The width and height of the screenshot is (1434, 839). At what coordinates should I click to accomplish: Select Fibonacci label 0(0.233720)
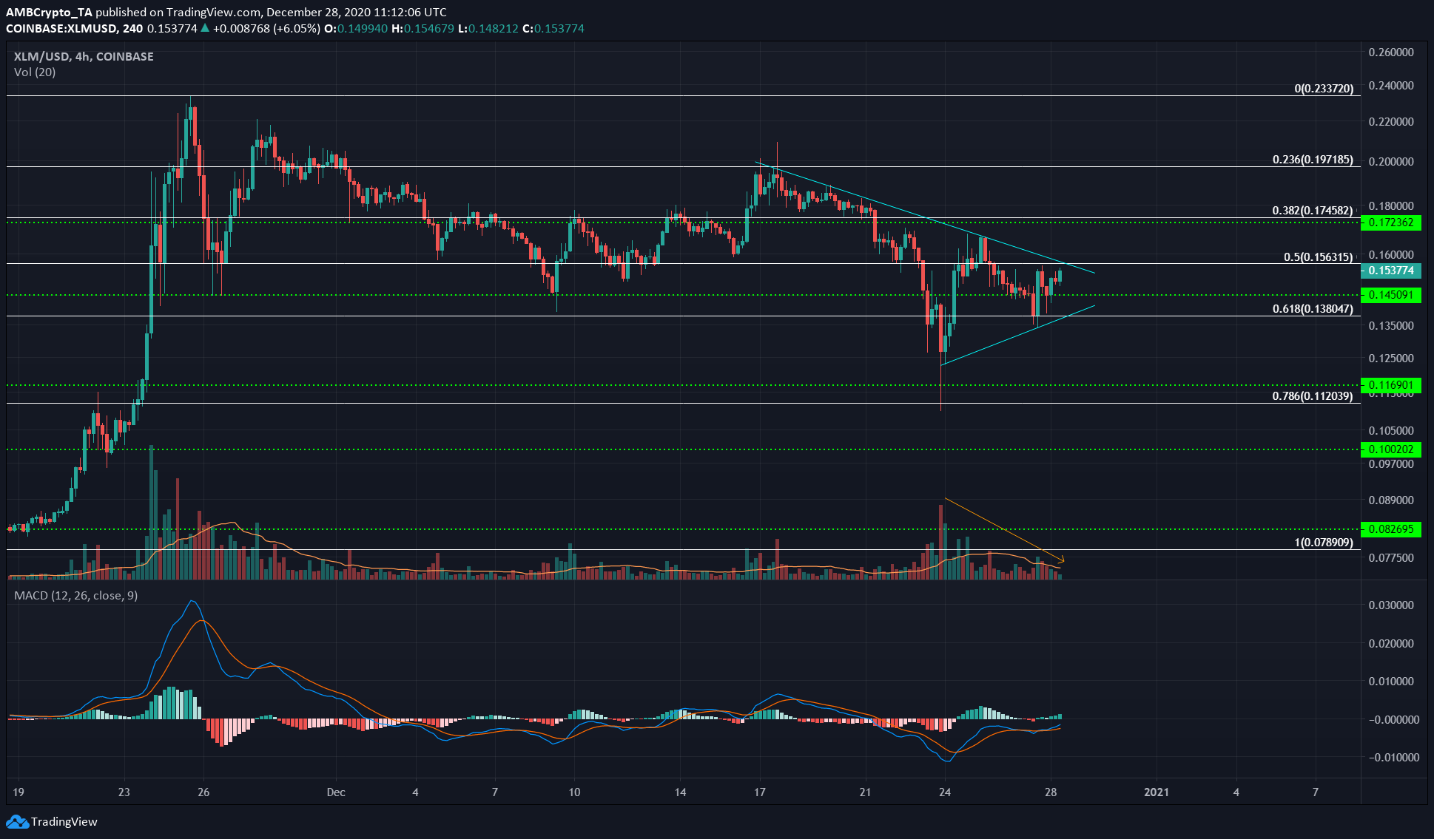pos(1324,89)
